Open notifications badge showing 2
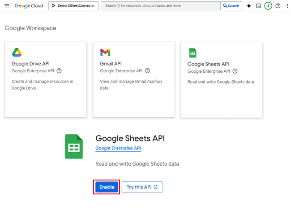 point(268,6)
